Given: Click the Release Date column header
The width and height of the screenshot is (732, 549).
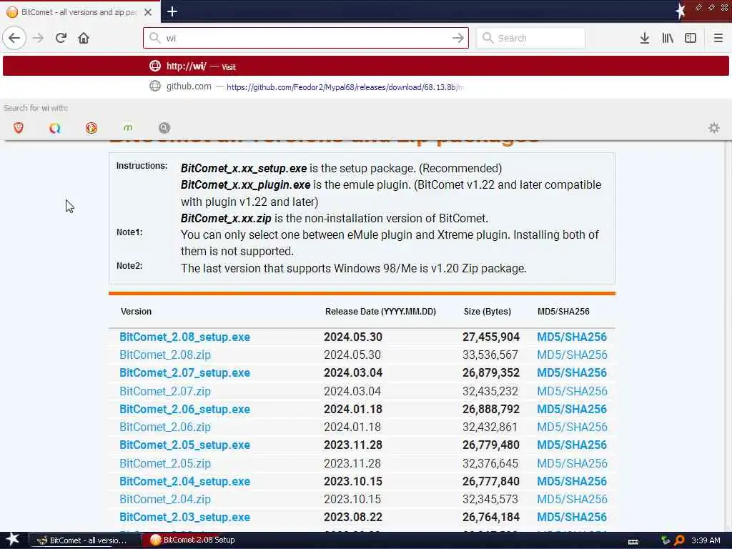Looking at the screenshot, I should point(380,312).
